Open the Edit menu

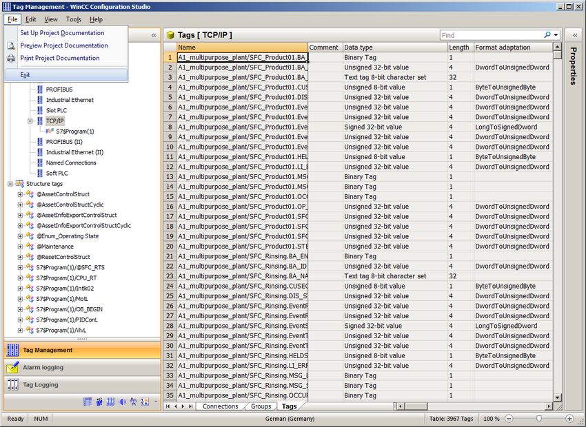30,19
